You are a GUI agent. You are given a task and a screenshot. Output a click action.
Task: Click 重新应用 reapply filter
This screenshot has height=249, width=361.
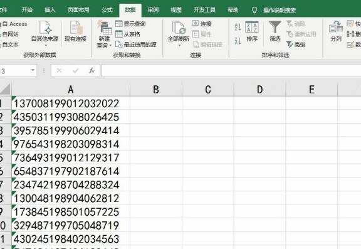click(x=301, y=34)
